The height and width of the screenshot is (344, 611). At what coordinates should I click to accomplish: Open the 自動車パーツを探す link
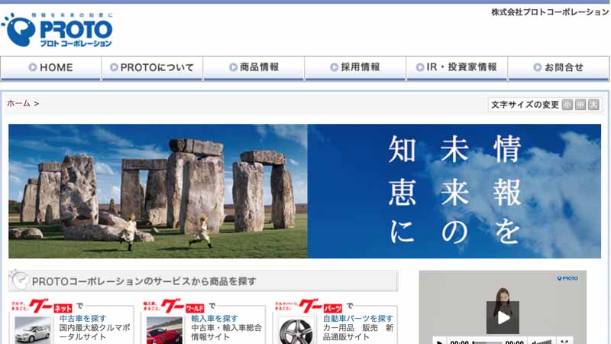tap(358, 319)
